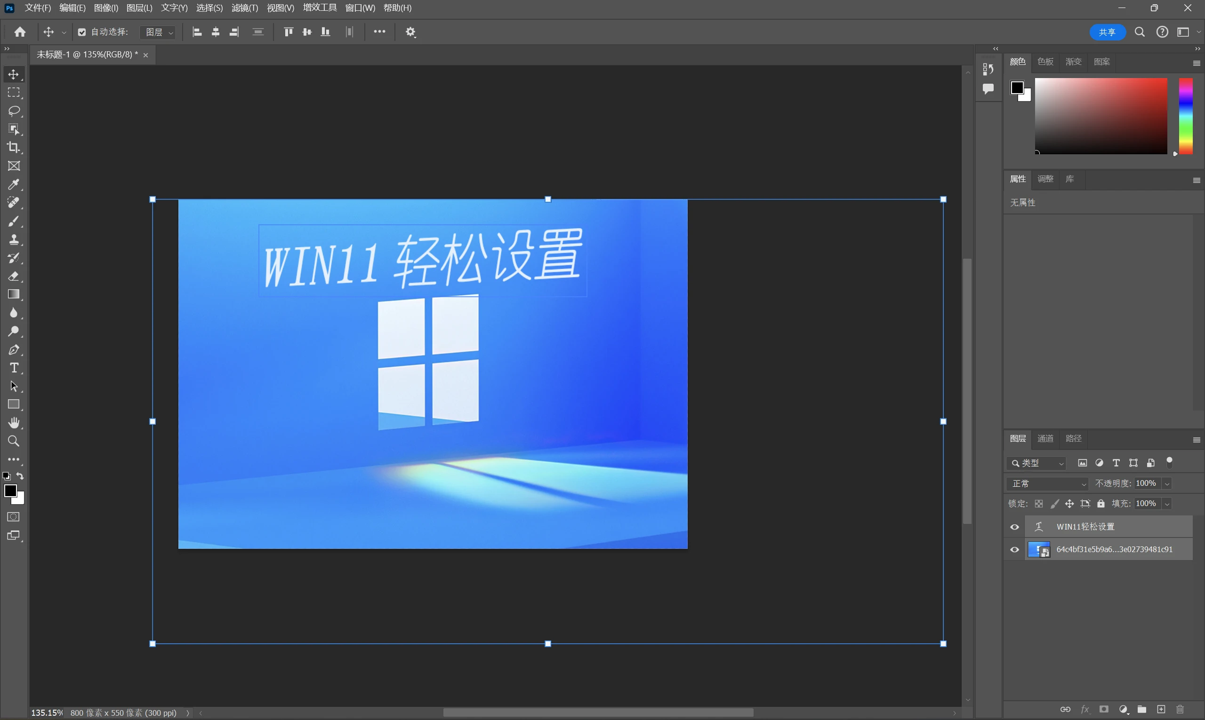
Task: Select the Frame tool
Action: 14,166
